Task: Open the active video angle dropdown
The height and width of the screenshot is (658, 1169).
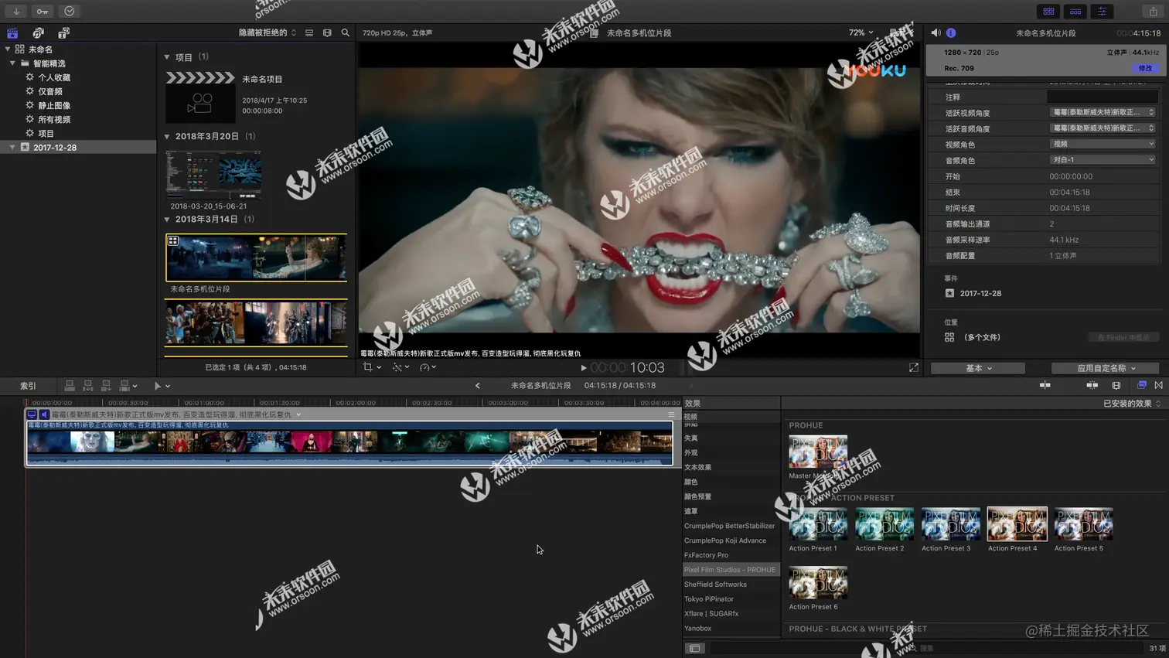Action: tap(1103, 112)
